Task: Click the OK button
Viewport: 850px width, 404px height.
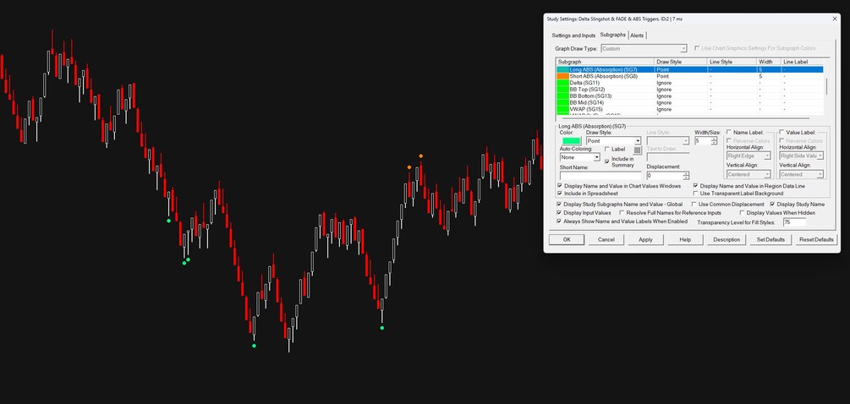Action: (567, 239)
